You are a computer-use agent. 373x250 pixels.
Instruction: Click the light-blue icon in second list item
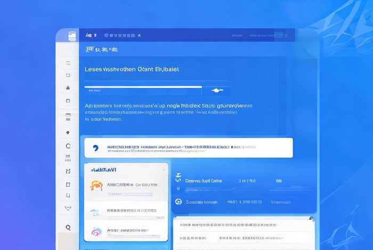(x=95, y=212)
